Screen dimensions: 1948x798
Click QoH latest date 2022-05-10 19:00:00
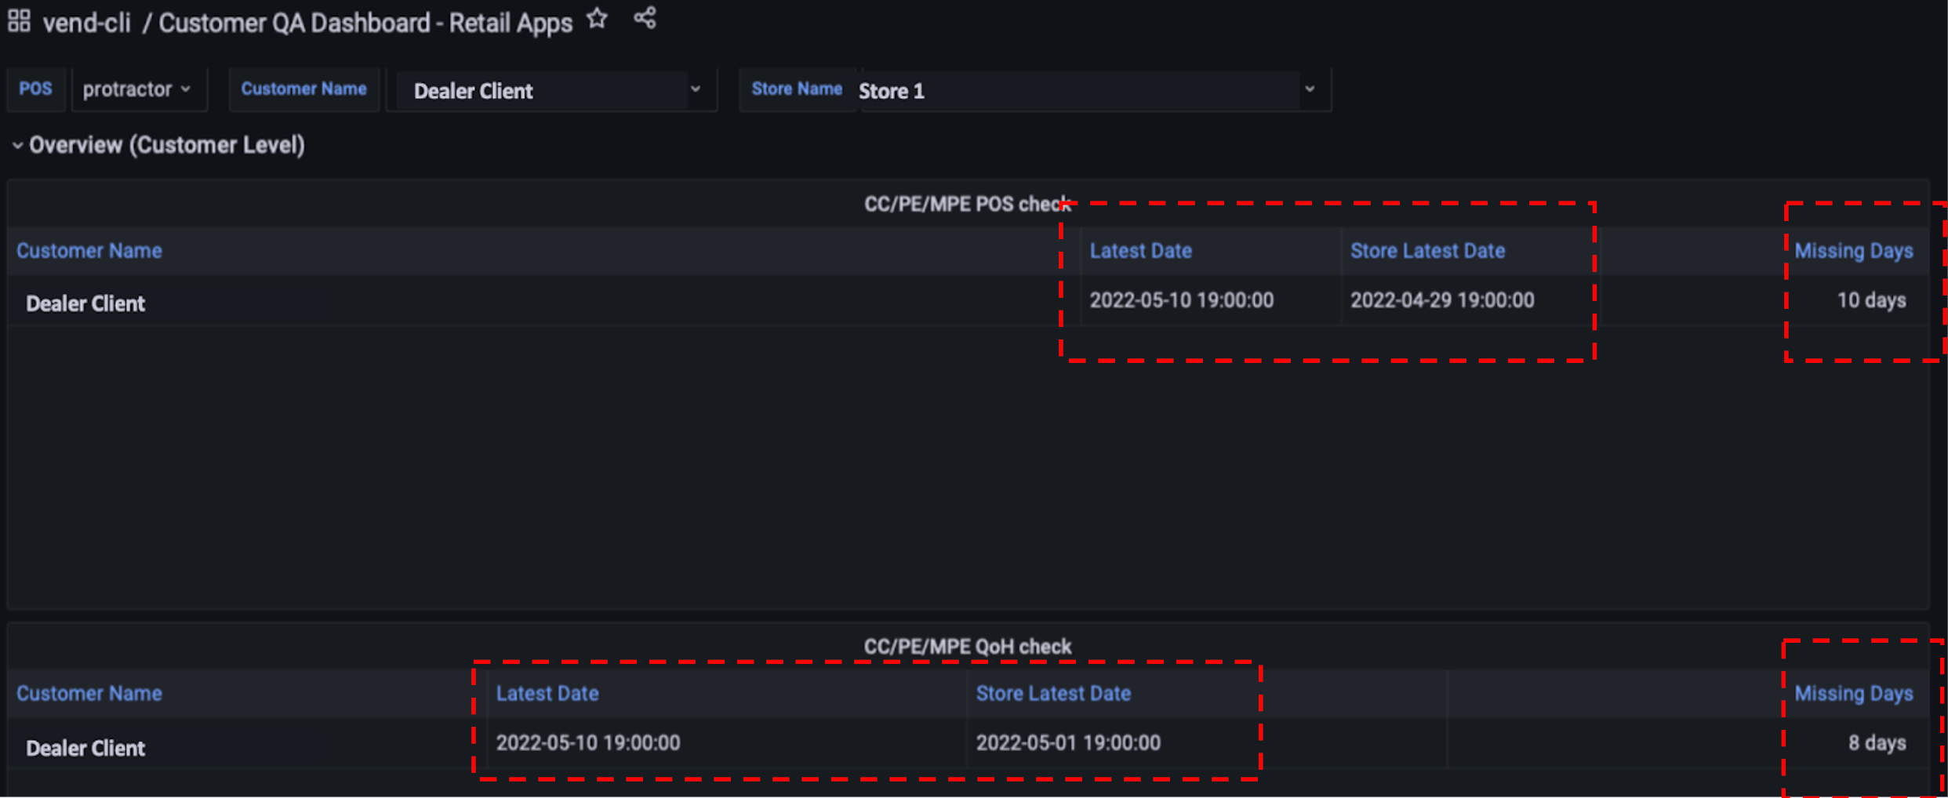[588, 743]
